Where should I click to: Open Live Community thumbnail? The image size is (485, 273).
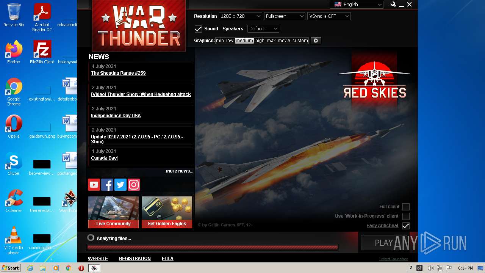coord(113,212)
